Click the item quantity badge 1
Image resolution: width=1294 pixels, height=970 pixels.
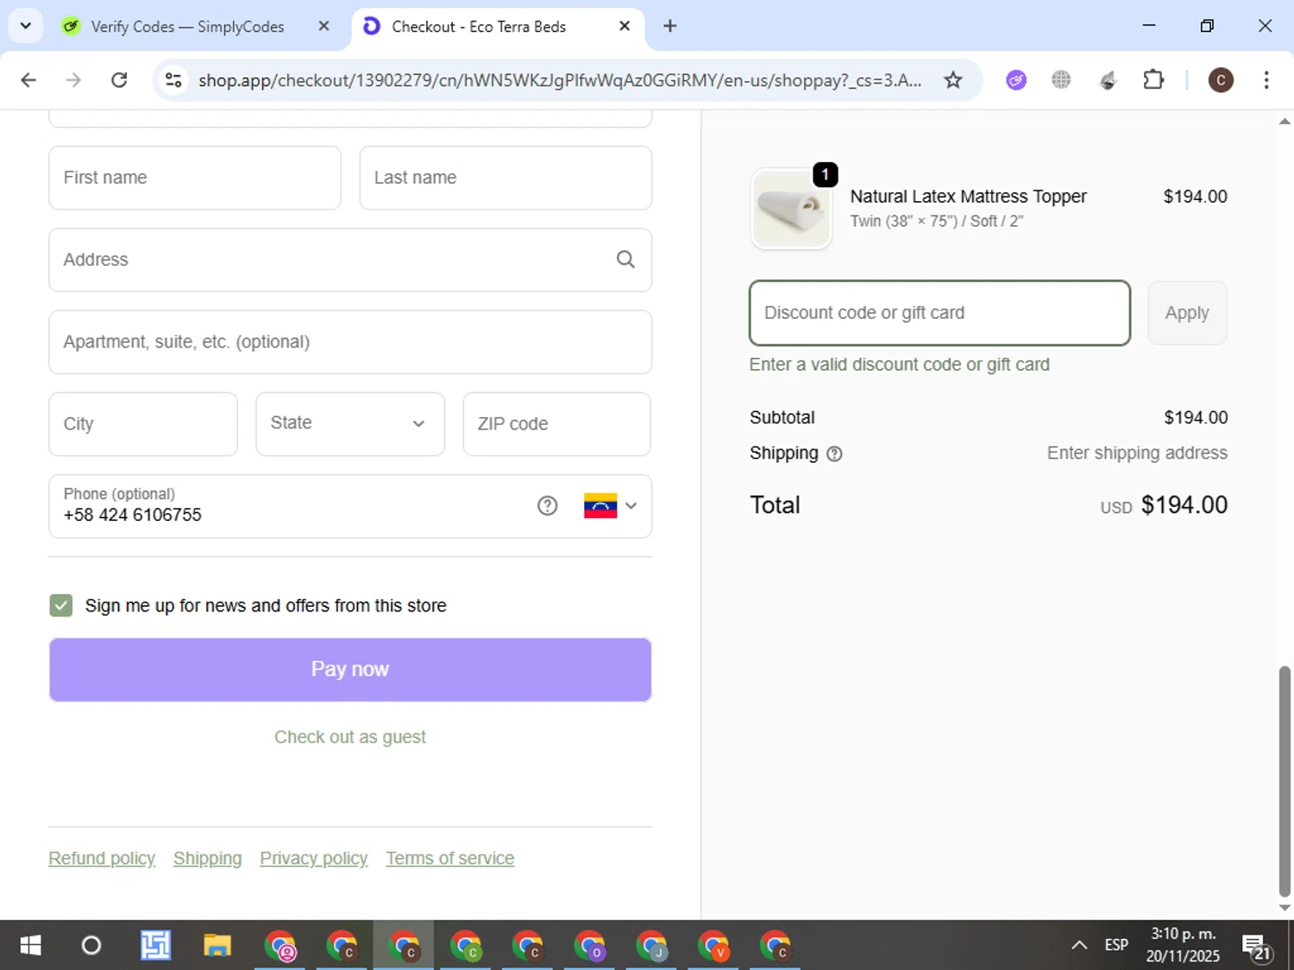(x=825, y=174)
